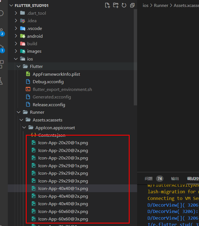Refresh the explorer tree
Image resolution: width=199 pixels, height=226 pixels.
point(124,6)
